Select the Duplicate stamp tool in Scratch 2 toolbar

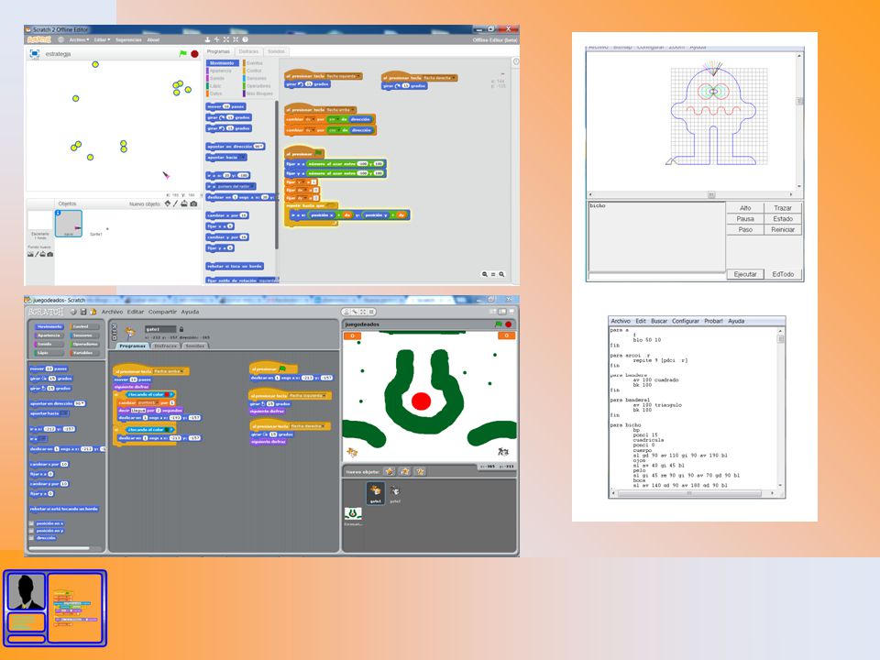click(x=208, y=39)
